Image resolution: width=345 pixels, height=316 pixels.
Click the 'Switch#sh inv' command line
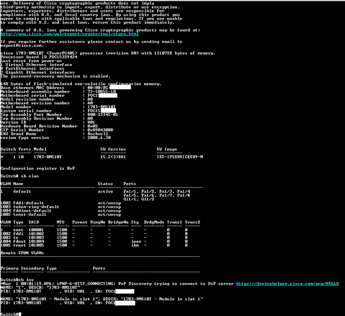pyautogui.click(x=17, y=280)
